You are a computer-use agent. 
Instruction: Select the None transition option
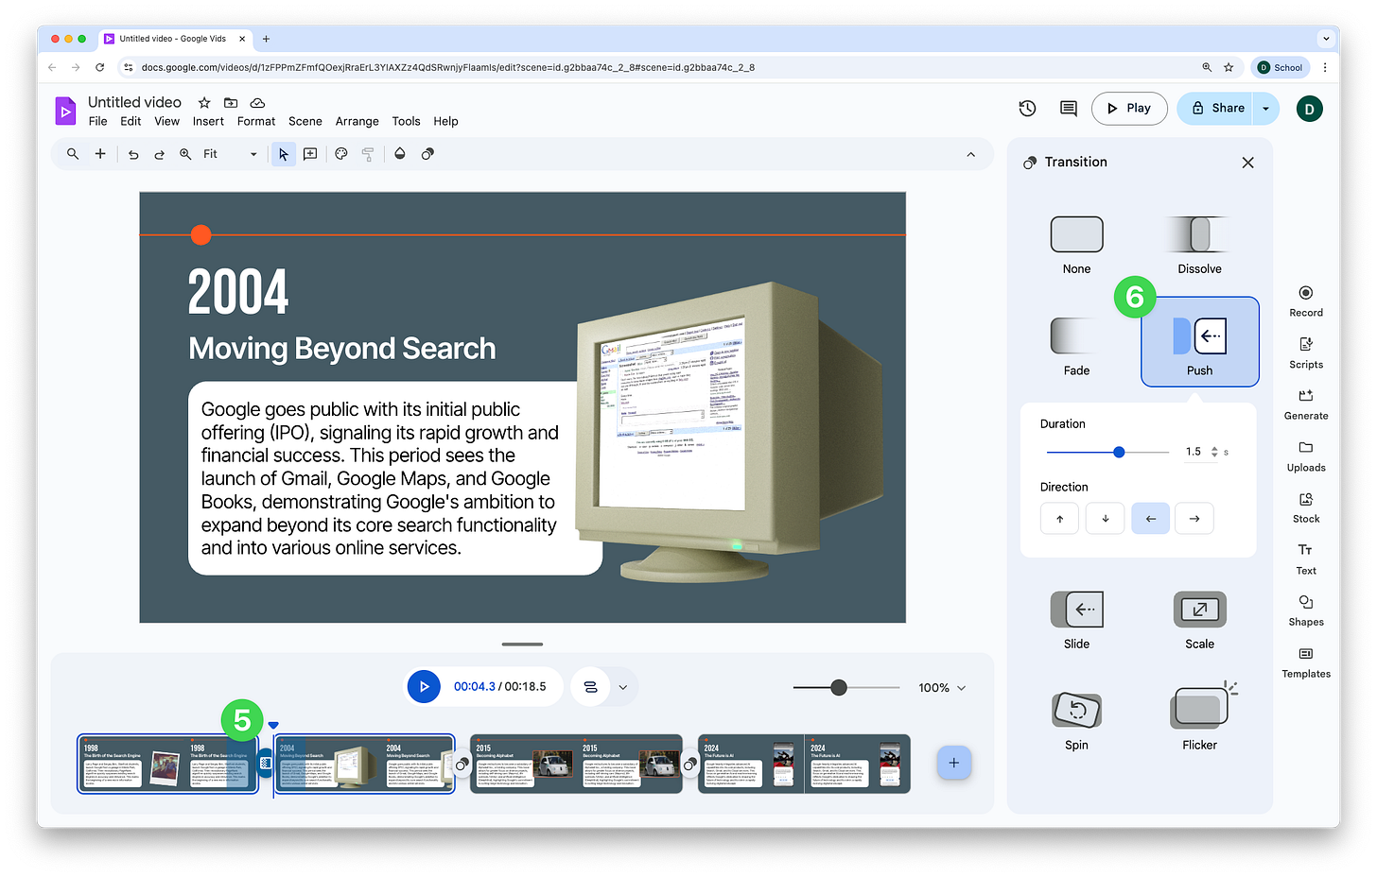point(1076,245)
